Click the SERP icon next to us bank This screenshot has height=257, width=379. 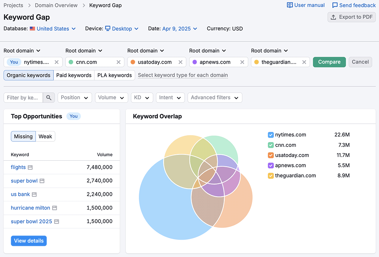[x=34, y=194]
